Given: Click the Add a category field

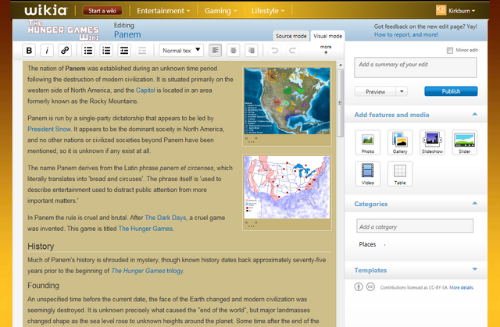Looking at the screenshot, I should tap(415, 226).
